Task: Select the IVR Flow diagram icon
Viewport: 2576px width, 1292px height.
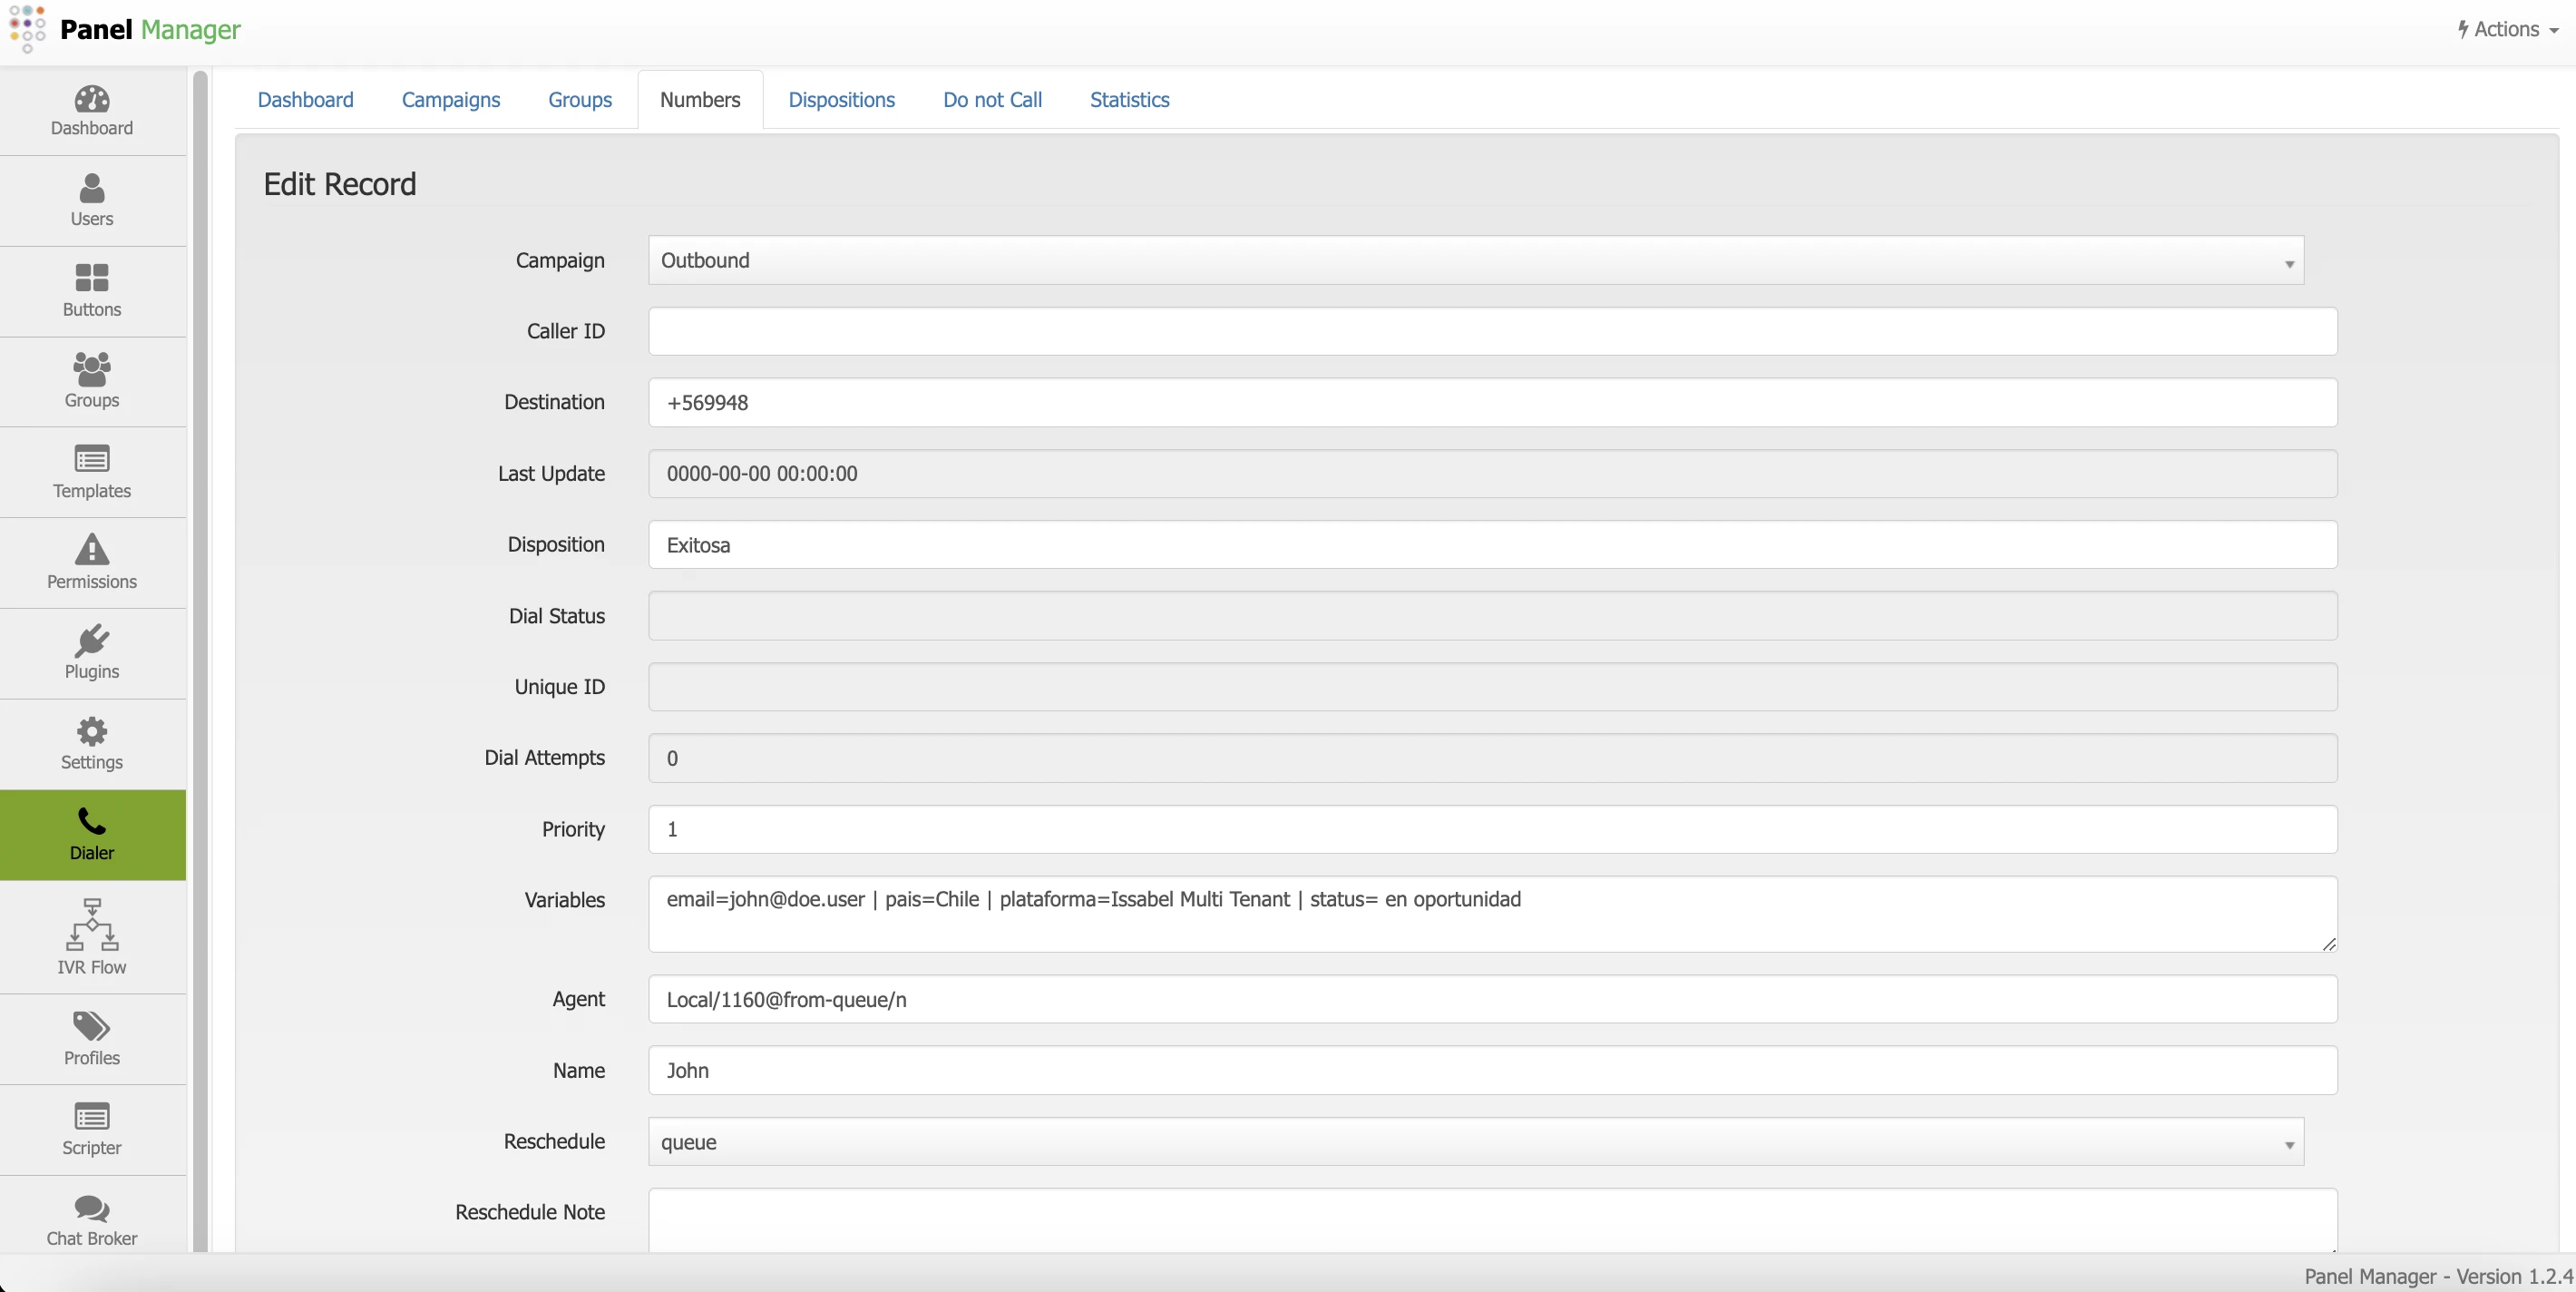Action: pos(92,924)
